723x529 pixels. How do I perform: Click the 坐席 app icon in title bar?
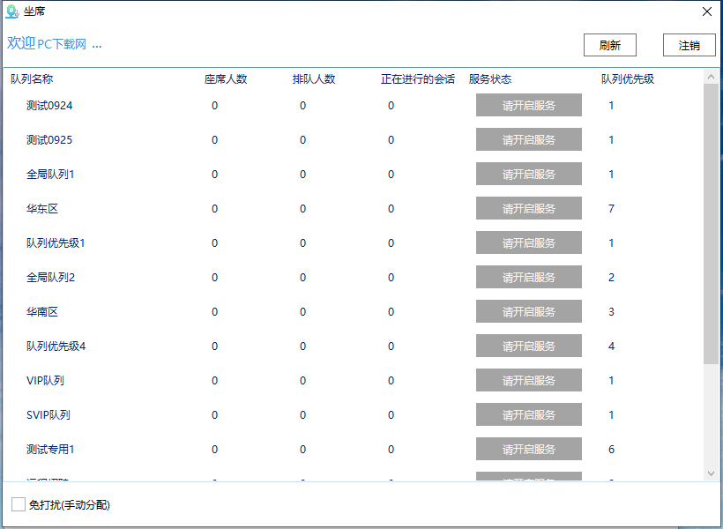click(x=11, y=11)
